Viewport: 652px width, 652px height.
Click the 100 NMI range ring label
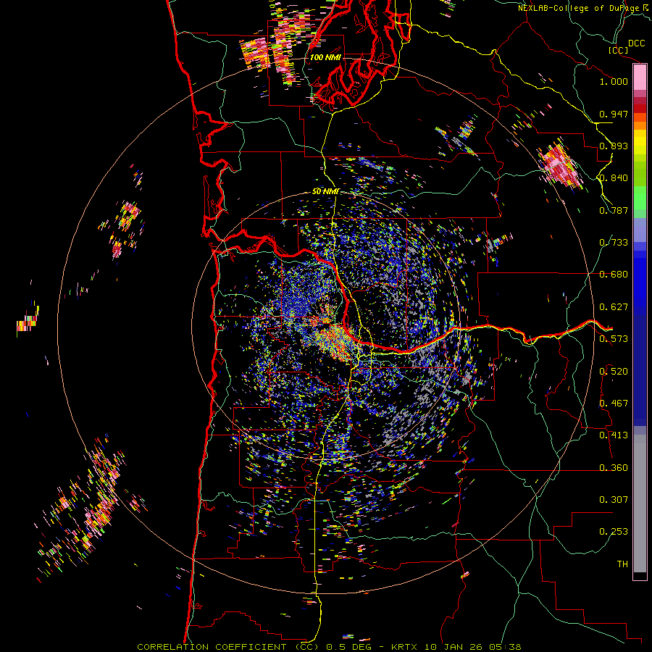click(325, 57)
